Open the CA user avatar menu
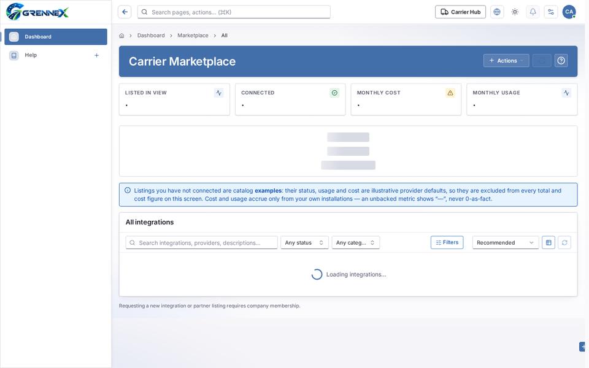 click(569, 12)
